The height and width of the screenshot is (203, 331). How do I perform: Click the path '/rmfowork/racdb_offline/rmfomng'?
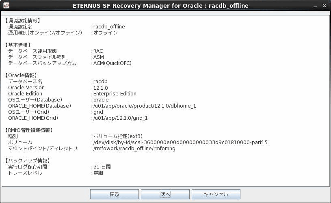click(x=134, y=149)
